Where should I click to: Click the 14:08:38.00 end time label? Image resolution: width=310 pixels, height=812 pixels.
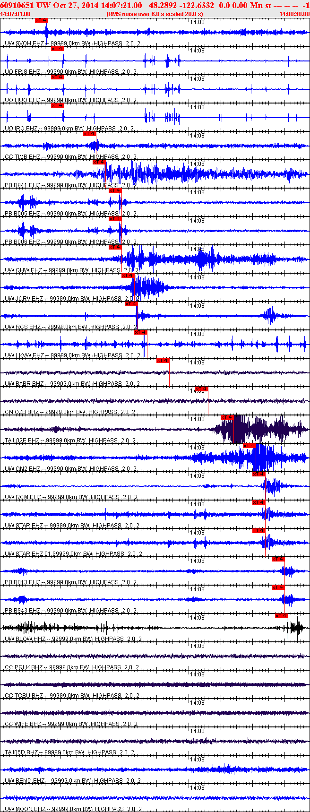(294, 14)
